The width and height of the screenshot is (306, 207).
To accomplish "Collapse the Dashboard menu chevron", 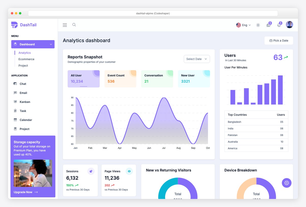I will 51,44.
